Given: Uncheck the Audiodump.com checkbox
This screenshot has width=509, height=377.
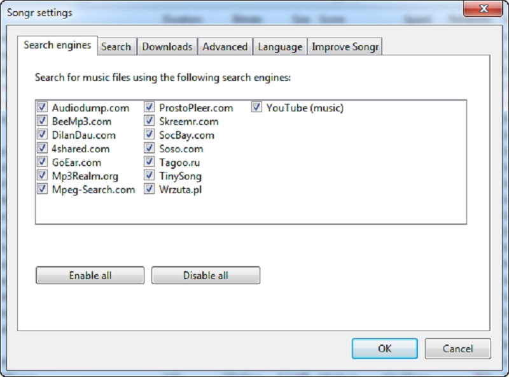Looking at the screenshot, I should click(42, 107).
